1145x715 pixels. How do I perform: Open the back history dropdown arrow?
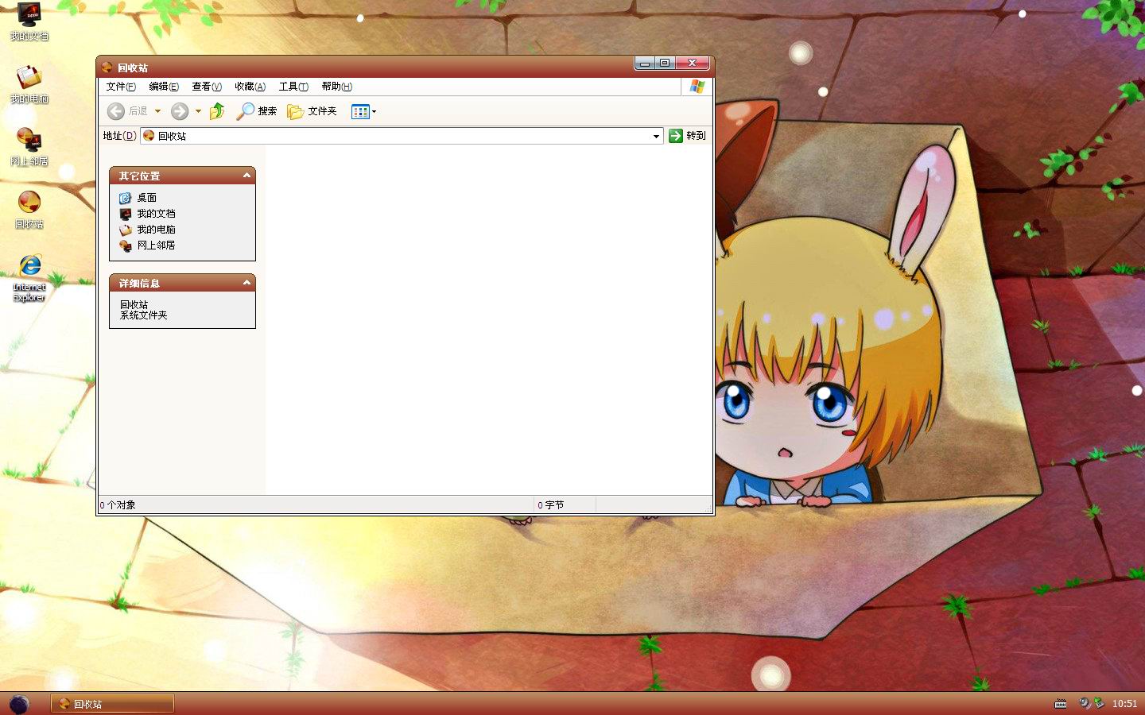(x=157, y=111)
